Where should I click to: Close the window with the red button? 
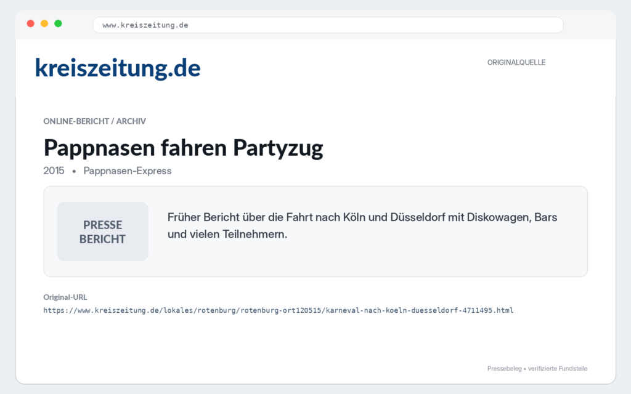pyautogui.click(x=31, y=23)
